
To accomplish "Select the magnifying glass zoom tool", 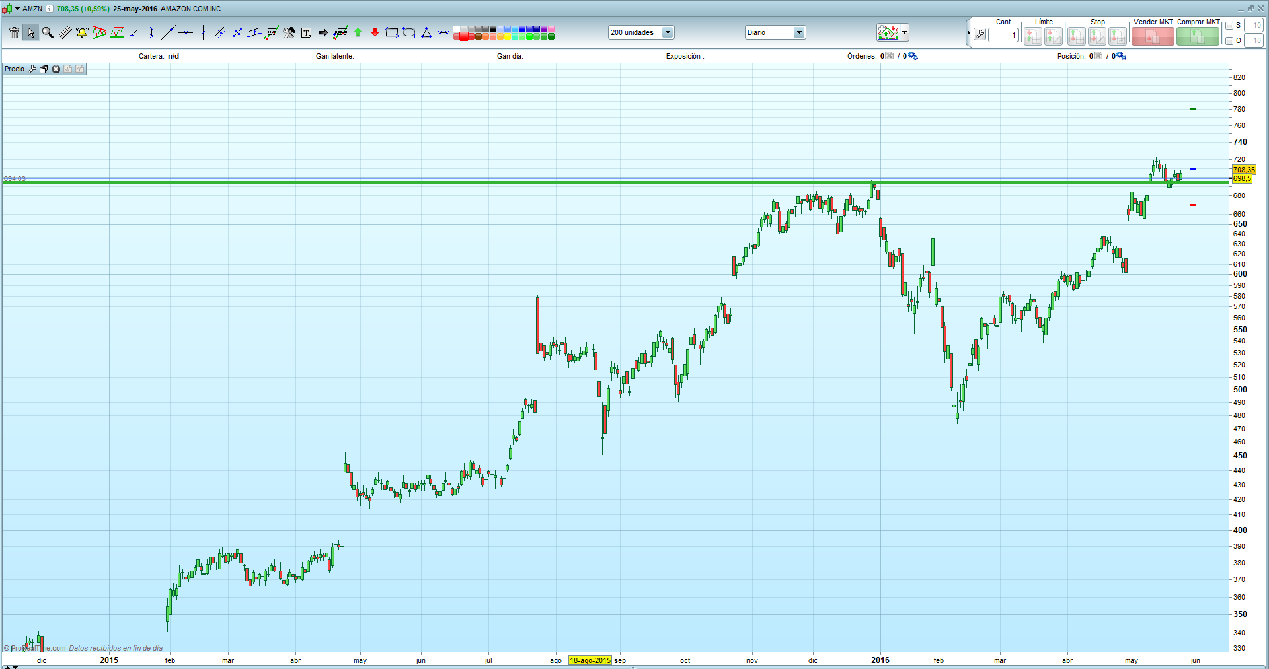I will (48, 32).
